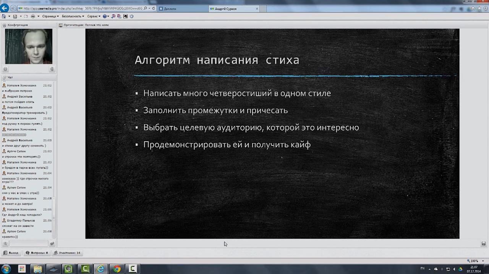Click the presentation icon next to 'Поэзия это наяк'

point(60,25)
